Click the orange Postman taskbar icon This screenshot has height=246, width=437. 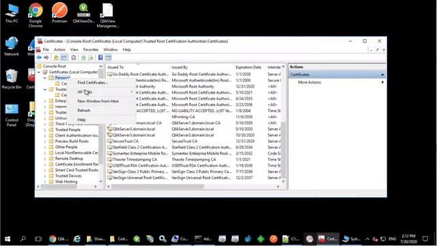tap(273, 238)
